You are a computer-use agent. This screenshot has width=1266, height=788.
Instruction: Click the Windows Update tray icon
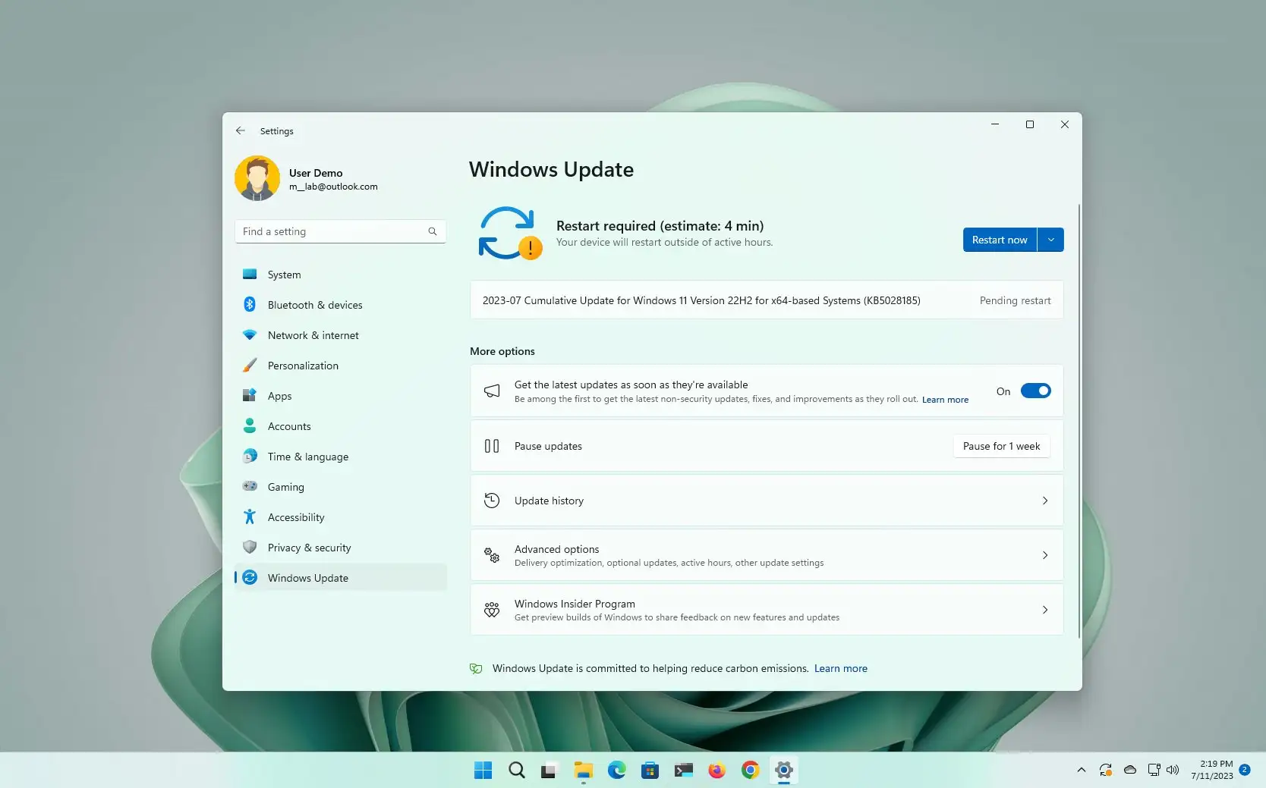click(x=1106, y=771)
